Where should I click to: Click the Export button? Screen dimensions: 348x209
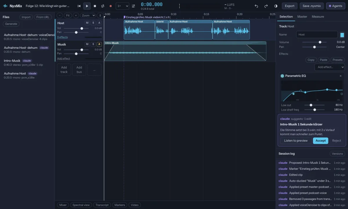pos(290,6)
